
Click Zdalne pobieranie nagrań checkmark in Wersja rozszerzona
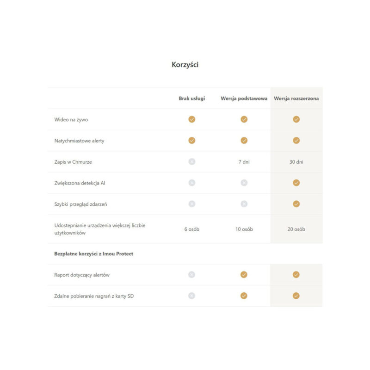pos(296,296)
